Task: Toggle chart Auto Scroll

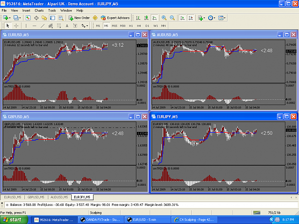Action: tap(182, 18)
